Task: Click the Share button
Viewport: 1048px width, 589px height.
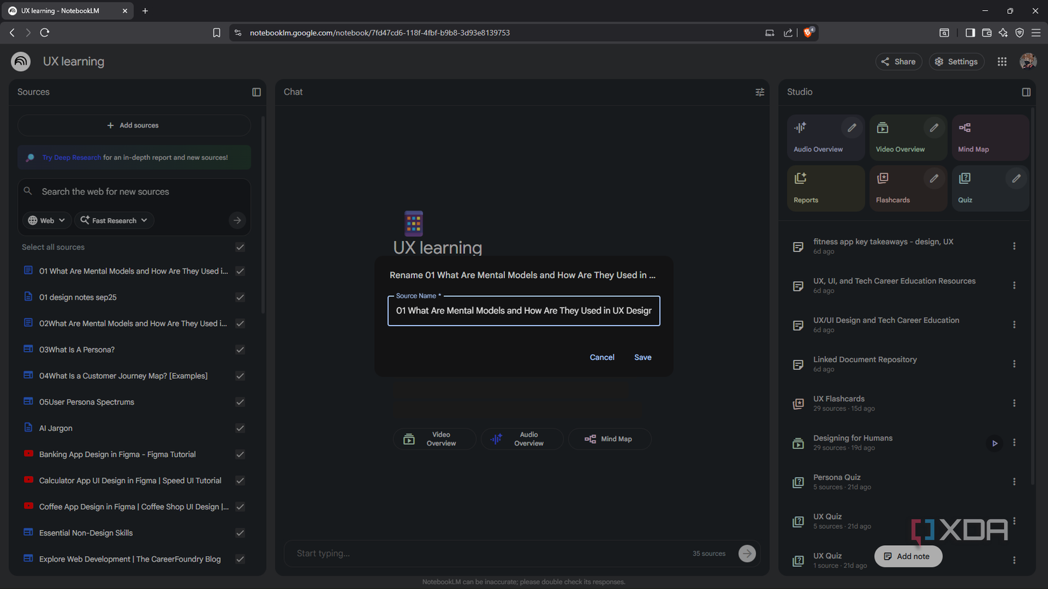Action: pyautogui.click(x=899, y=62)
